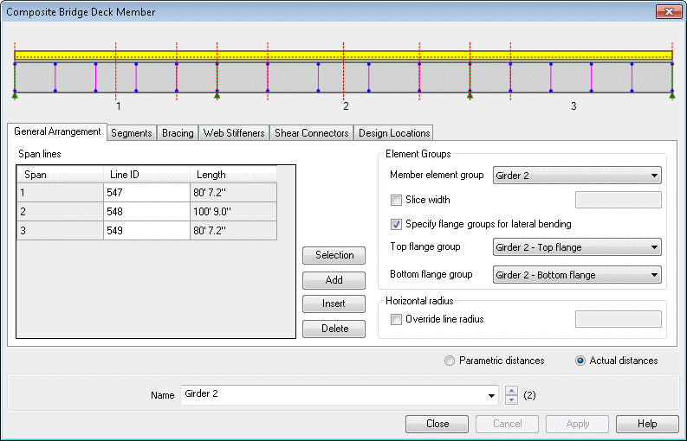
Task: Click the Delete span button
Action: click(334, 329)
